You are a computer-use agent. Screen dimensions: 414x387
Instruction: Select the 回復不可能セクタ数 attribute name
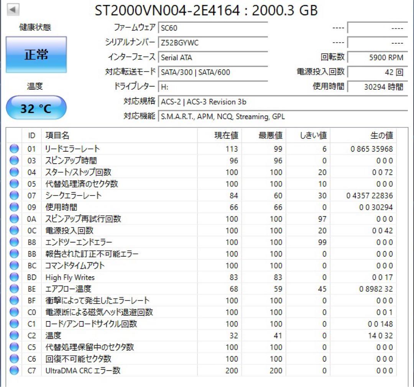(78, 359)
